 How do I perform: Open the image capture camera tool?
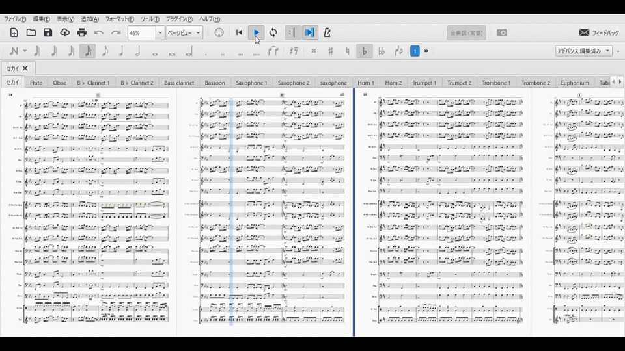[x=502, y=32]
